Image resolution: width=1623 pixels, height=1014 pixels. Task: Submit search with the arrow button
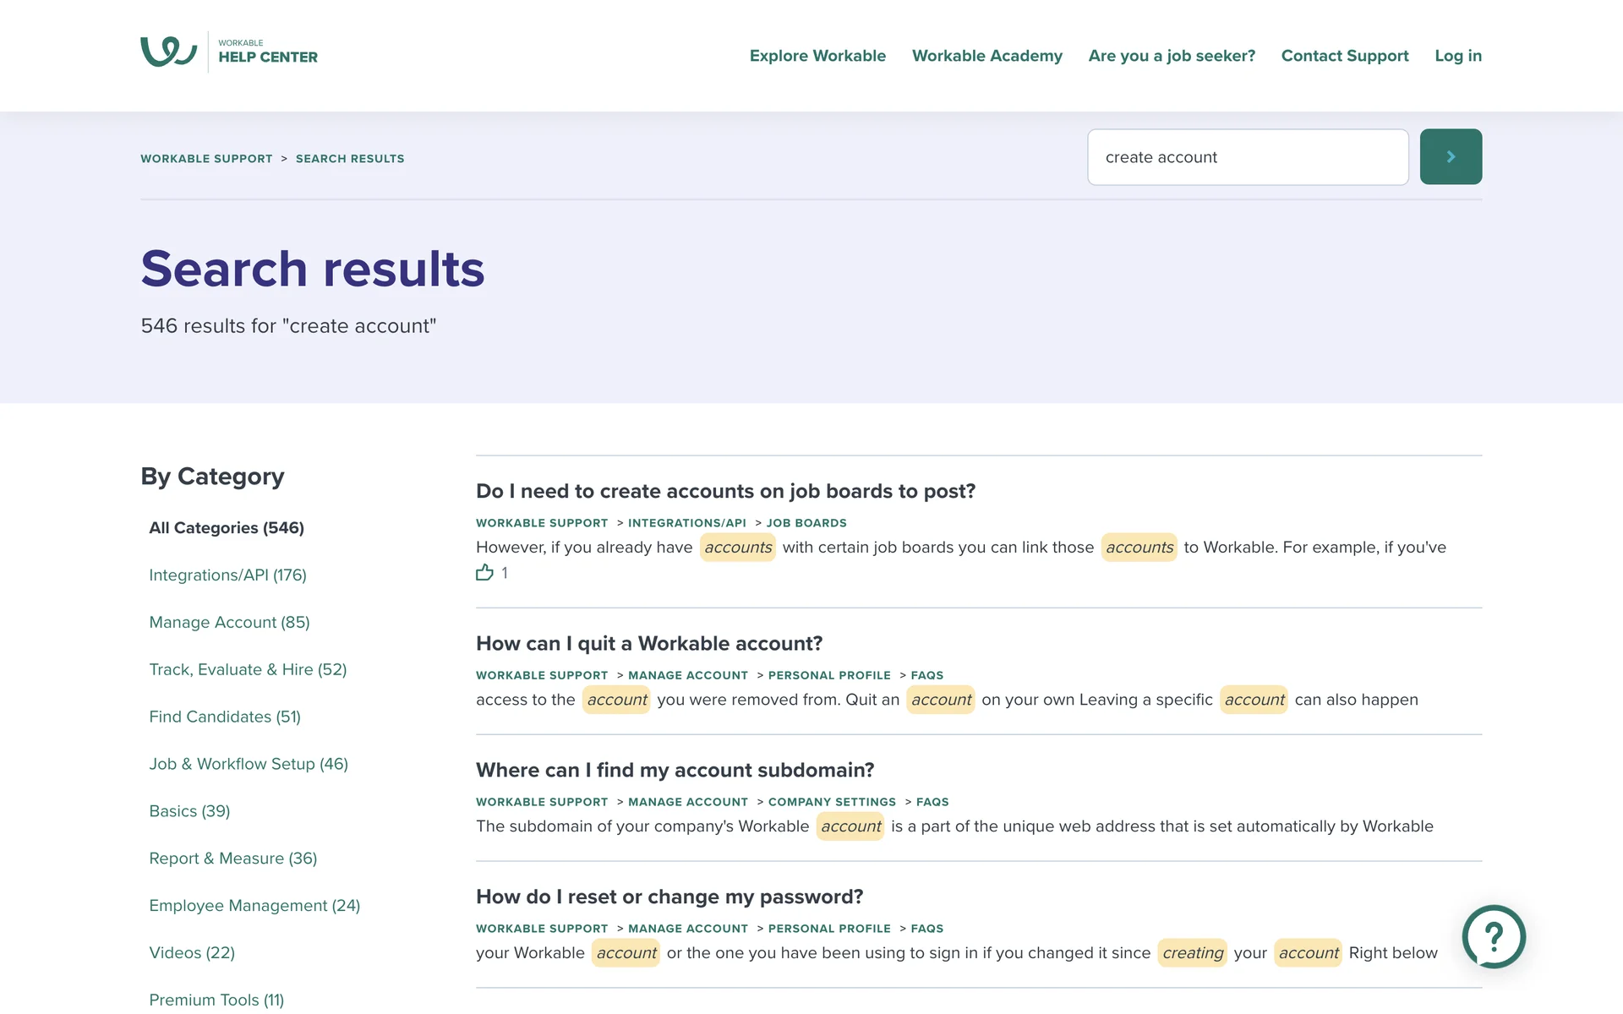point(1450,156)
